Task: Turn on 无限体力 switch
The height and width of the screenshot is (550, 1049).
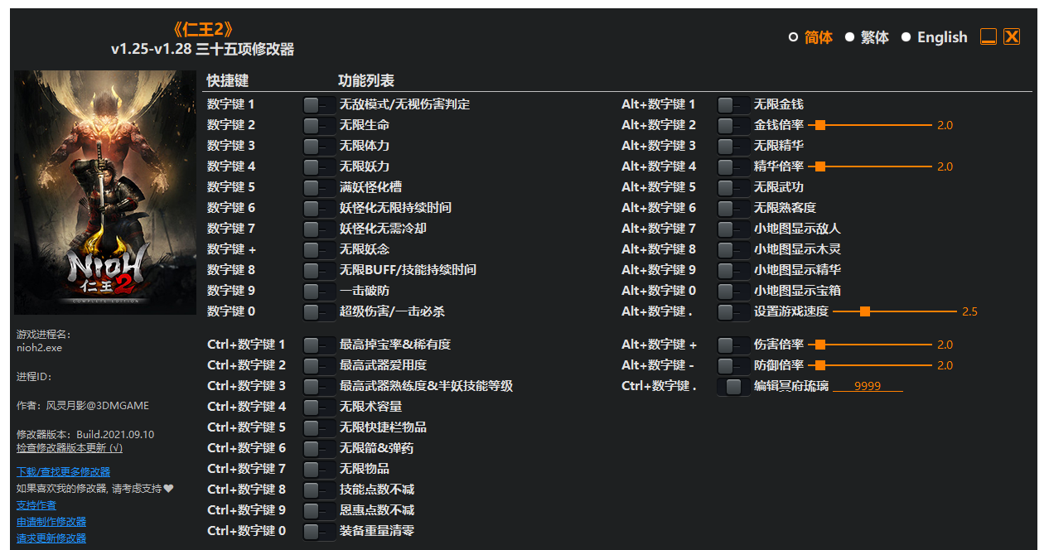Action: pos(319,146)
